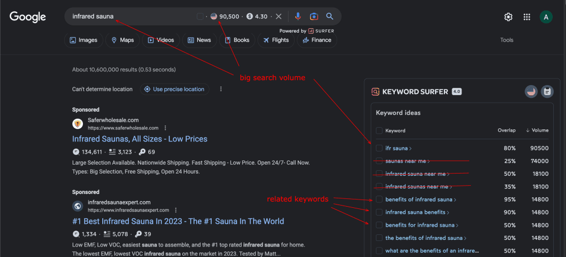Open the Finance filter
Screen dimensions: 566x257
pos(317,40)
